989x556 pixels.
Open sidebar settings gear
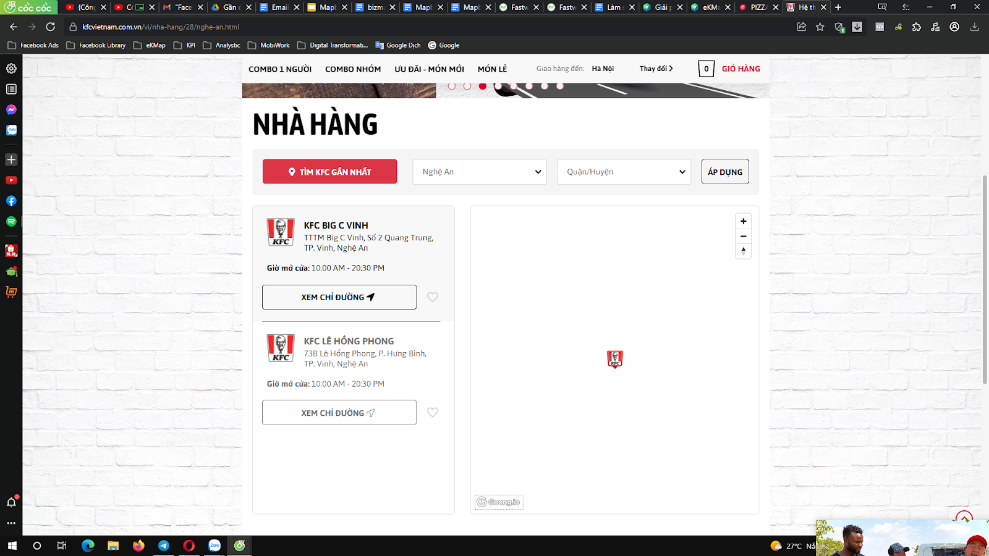[11, 69]
